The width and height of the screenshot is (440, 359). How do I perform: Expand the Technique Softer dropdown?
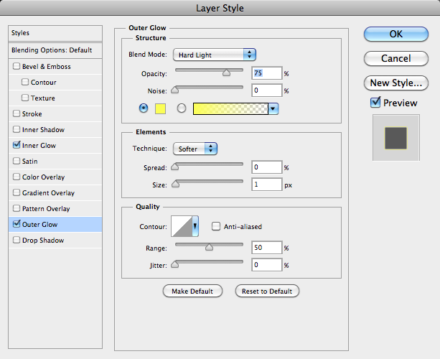click(x=195, y=149)
